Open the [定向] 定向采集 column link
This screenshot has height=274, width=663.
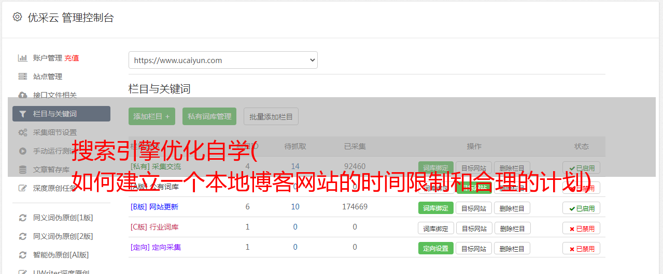click(x=156, y=247)
